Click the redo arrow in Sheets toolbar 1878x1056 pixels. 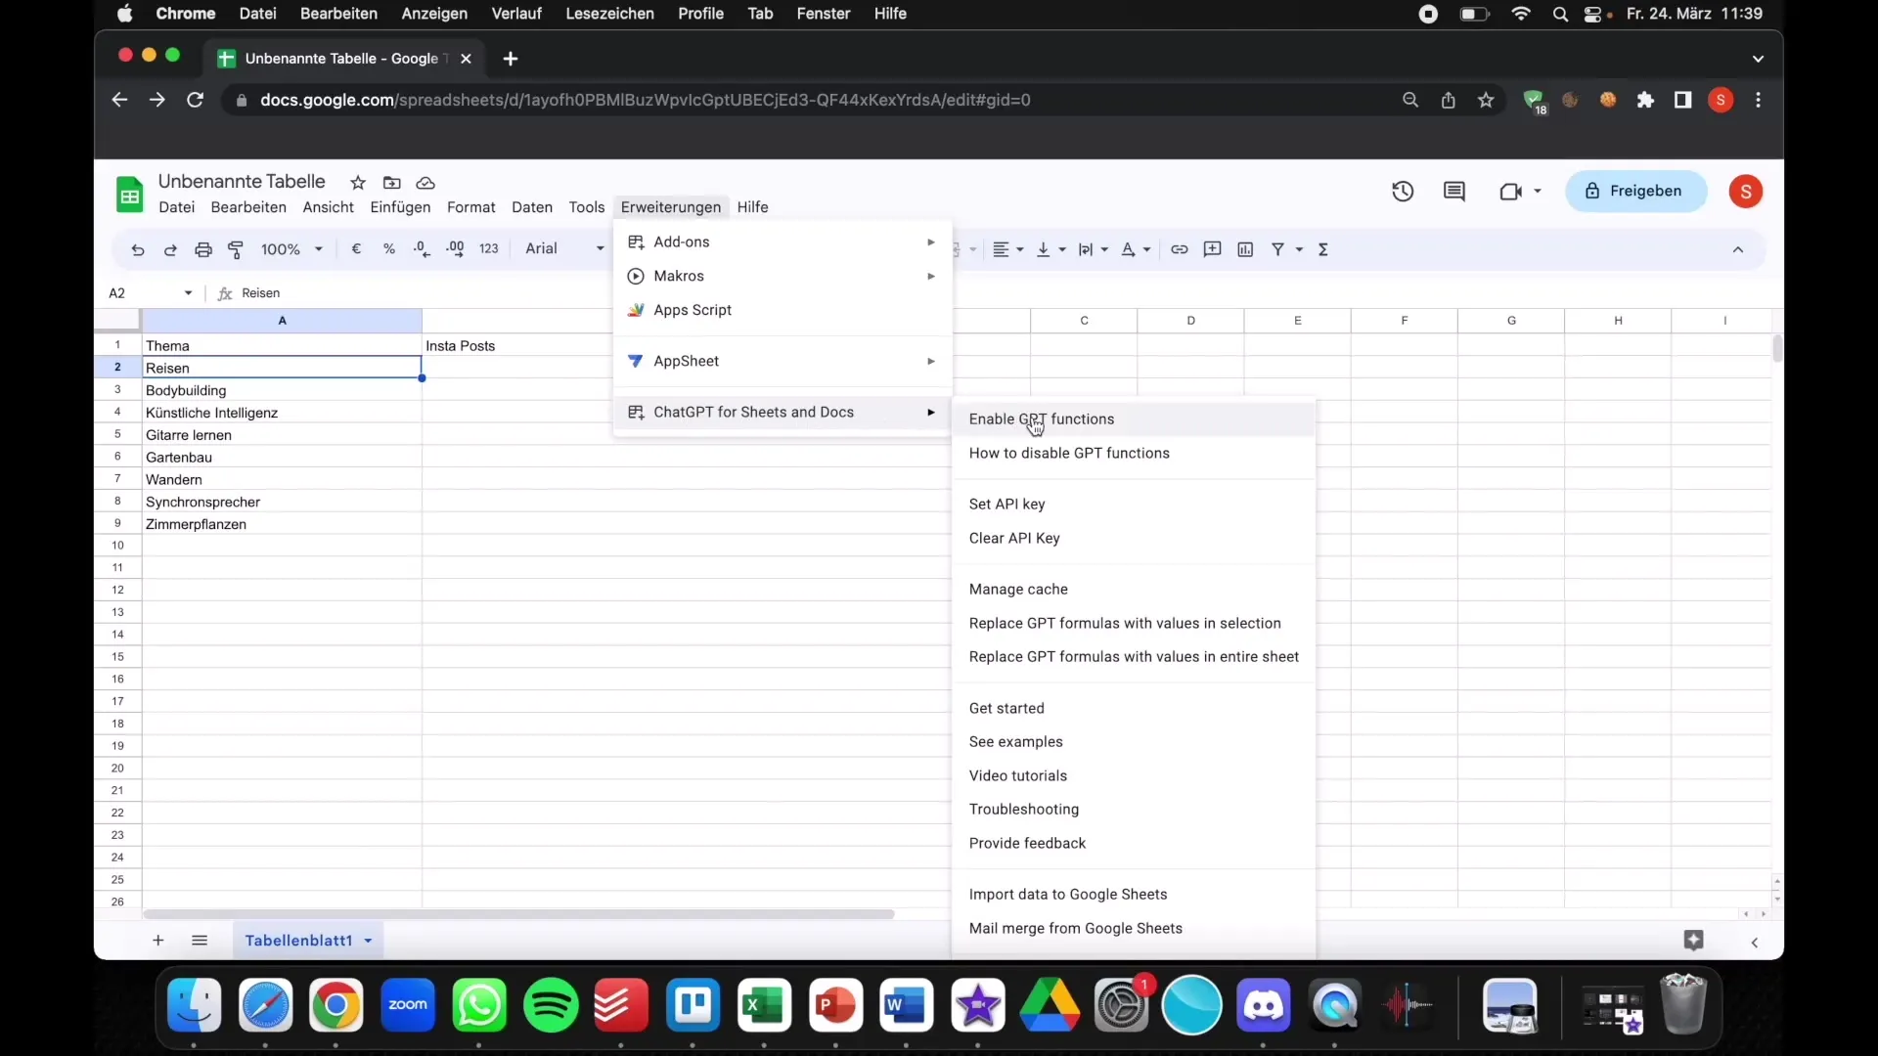pyautogui.click(x=170, y=250)
